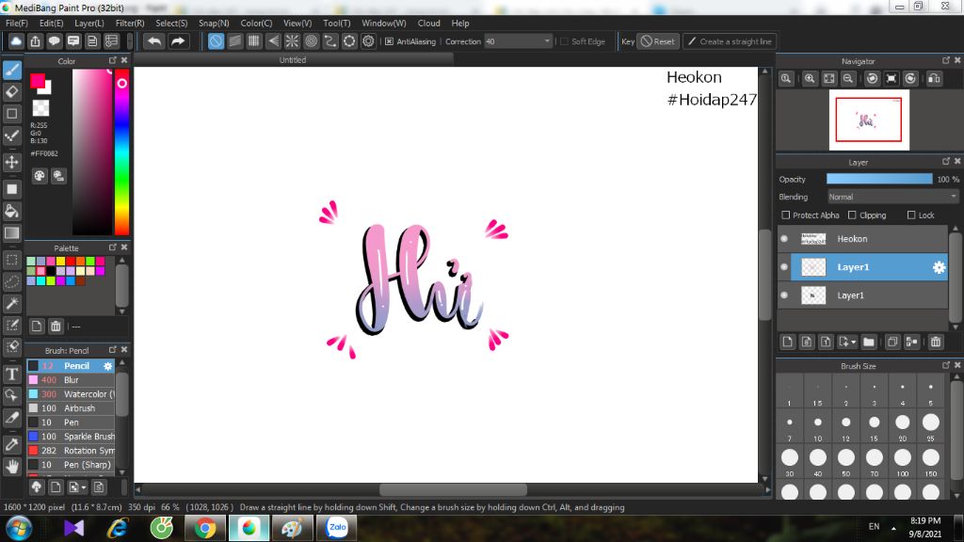Click the Reset key button
Screen dimensions: 964x542
click(658, 41)
